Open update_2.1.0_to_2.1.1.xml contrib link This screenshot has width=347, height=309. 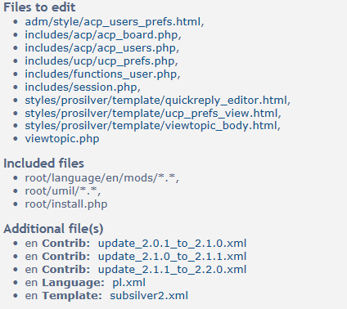point(172,257)
